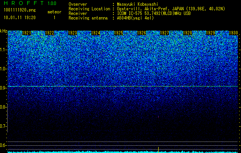
Task: Click the 'Receiving Location' field label
Action: [x=89, y=9]
